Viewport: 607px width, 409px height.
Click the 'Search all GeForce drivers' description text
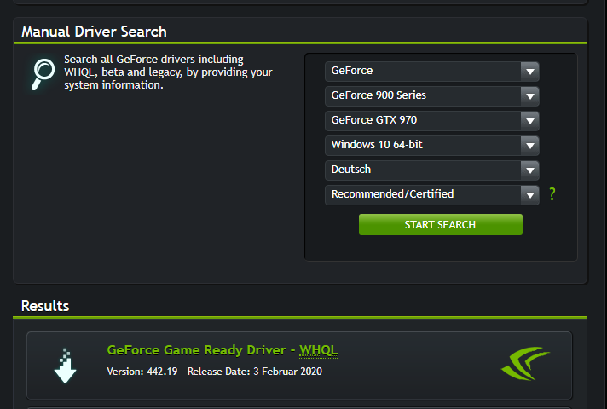(x=169, y=72)
